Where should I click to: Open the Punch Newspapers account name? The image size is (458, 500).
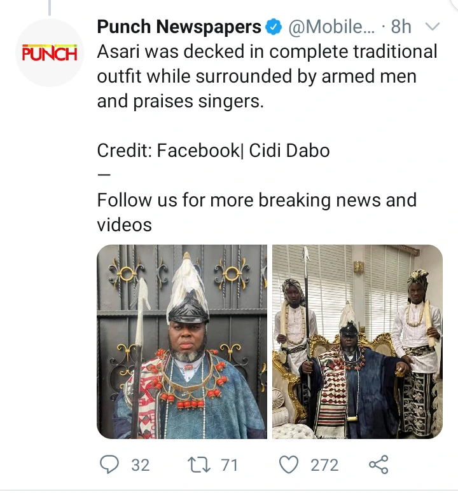[x=179, y=27]
